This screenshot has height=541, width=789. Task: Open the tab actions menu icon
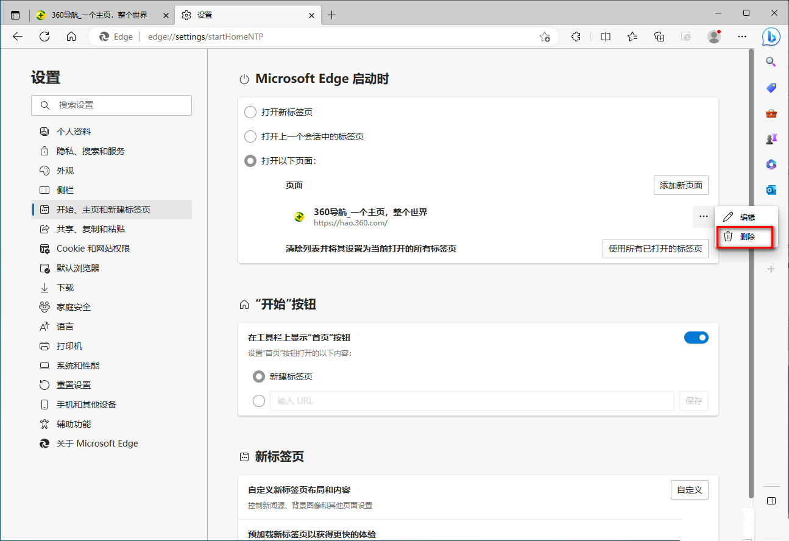(x=15, y=15)
